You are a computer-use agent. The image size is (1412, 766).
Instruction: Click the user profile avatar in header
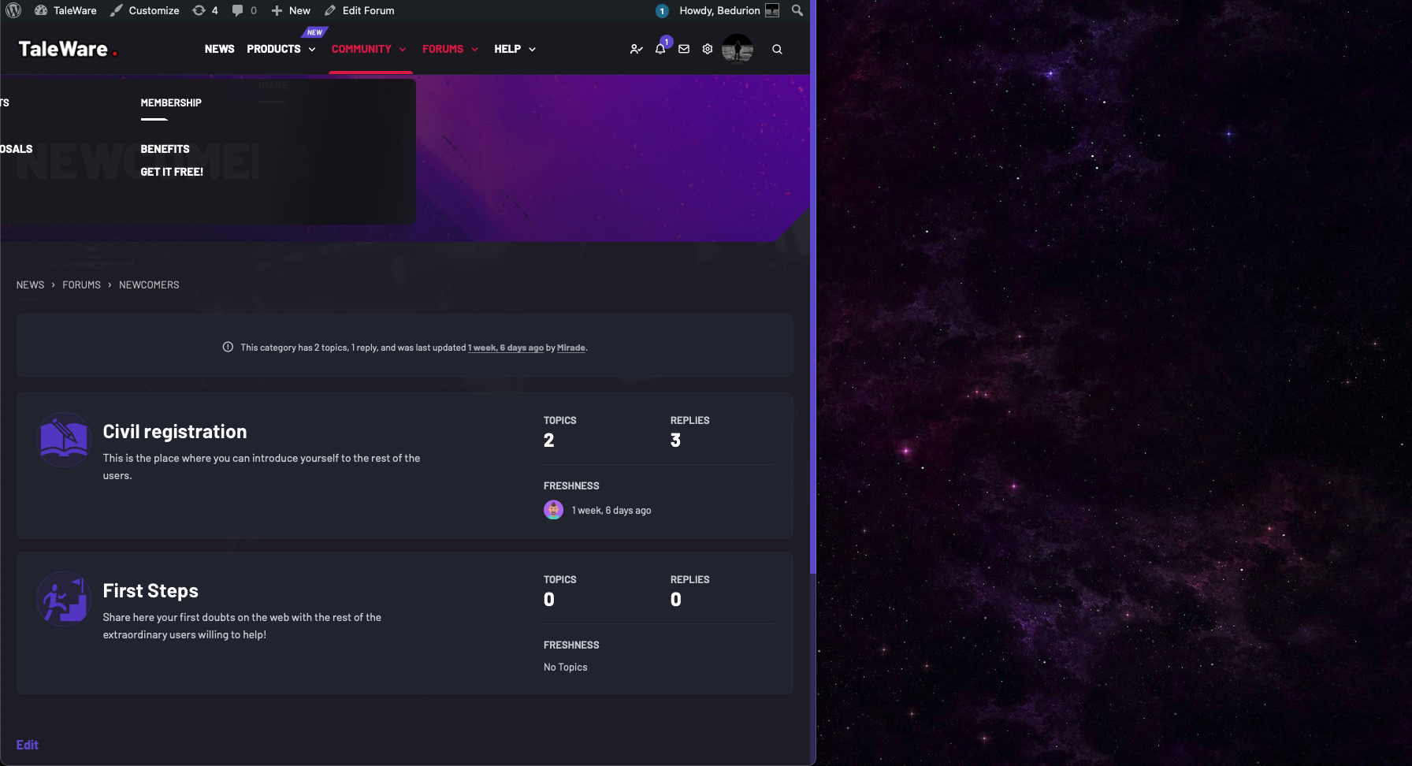738,49
